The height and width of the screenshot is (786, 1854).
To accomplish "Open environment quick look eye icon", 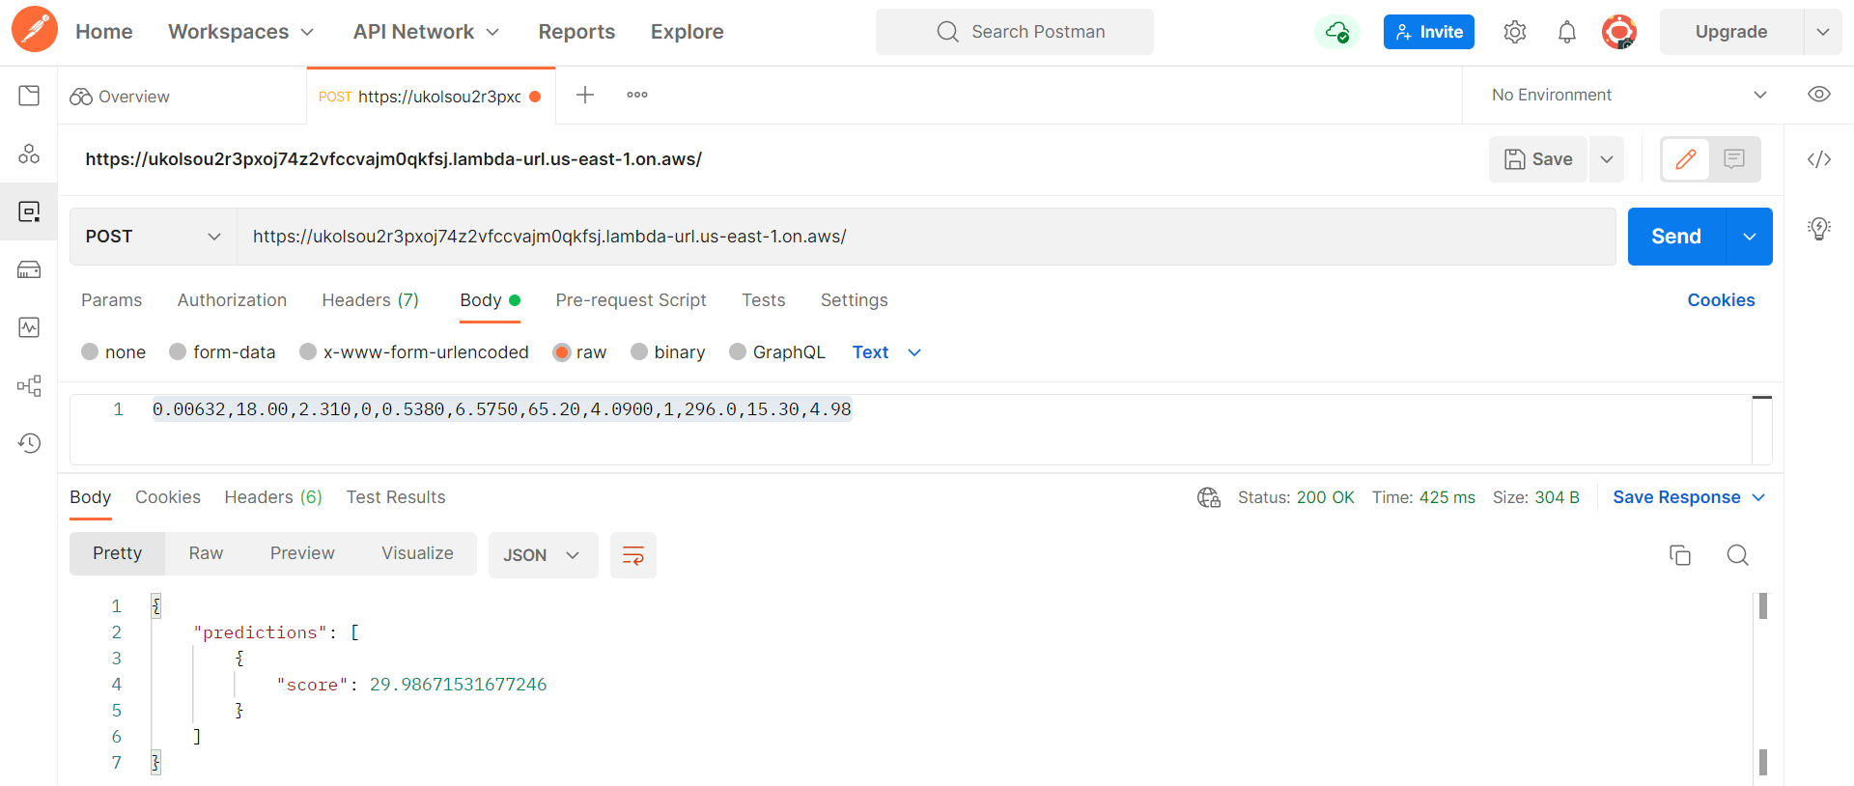I will point(1819,95).
